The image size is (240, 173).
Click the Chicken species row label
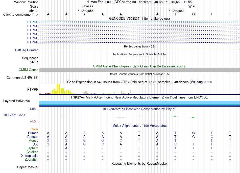pos(32,152)
